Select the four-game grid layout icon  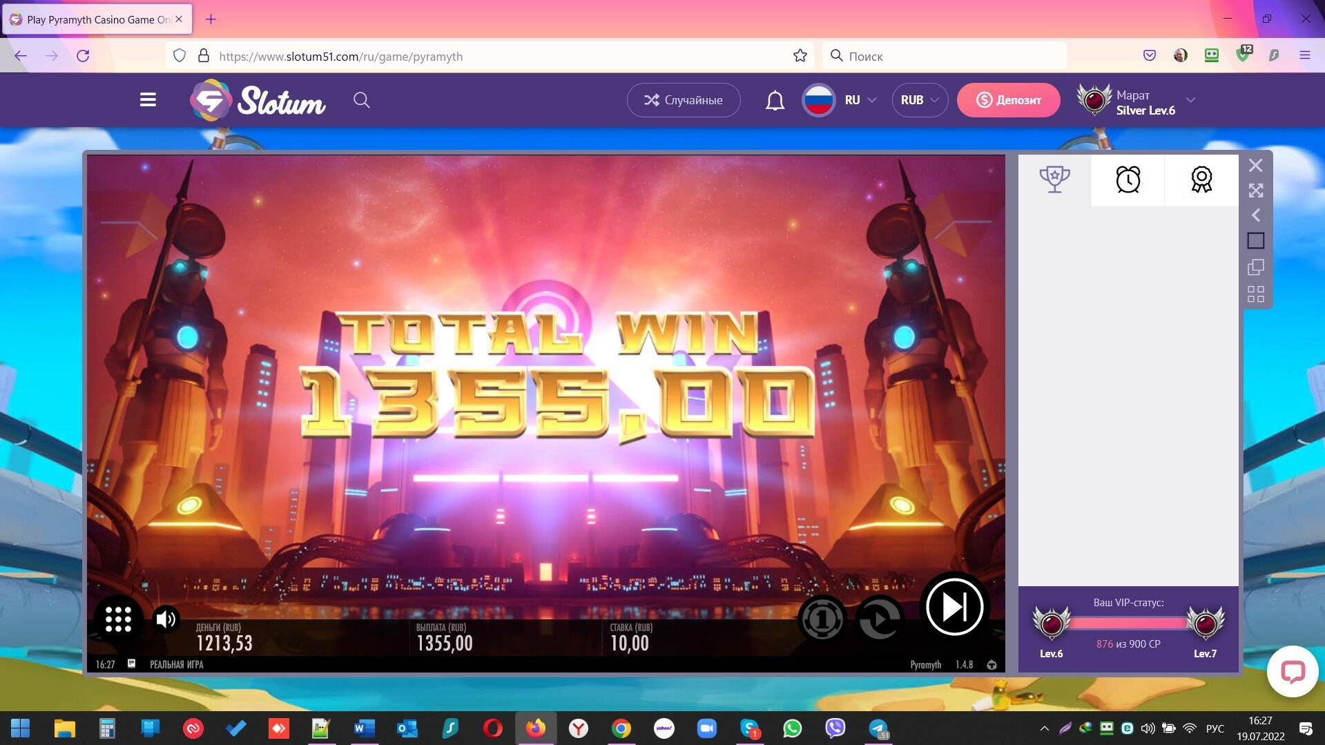(x=1255, y=294)
